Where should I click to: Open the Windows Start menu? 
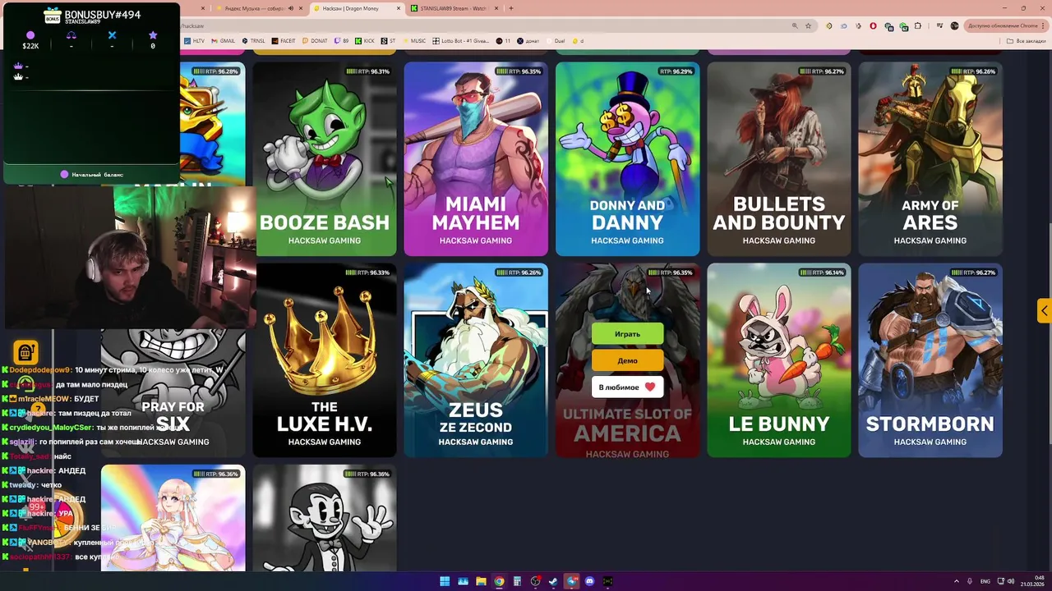[x=445, y=581]
